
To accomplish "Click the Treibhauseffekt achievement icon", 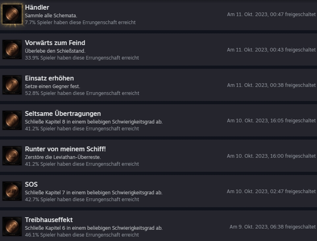I will (12, 227).
